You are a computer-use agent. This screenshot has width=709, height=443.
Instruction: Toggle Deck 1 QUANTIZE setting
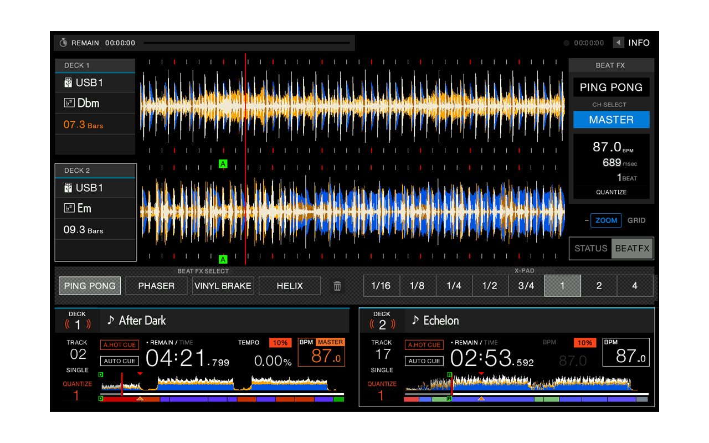tap(77, 384)
